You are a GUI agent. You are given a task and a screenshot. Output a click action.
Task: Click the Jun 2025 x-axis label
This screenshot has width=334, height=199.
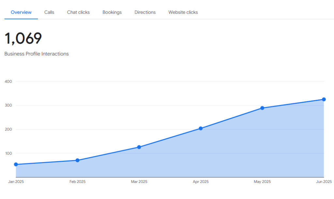click(324, 182)
